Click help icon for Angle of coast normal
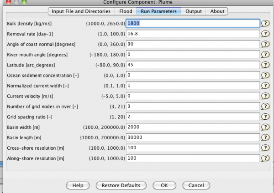Image resolution: width=274 pixels, height=193 pixels. (x=264, y=44)
